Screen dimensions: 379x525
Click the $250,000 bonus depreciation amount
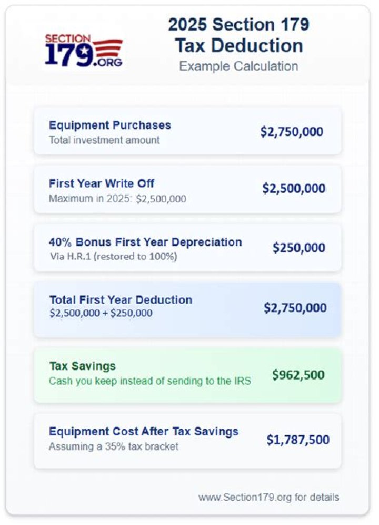coord(298,248)
